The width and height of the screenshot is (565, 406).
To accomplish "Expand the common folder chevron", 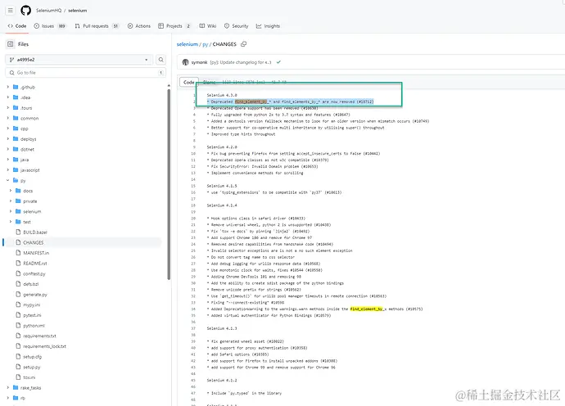I will [x=8, y=118].
